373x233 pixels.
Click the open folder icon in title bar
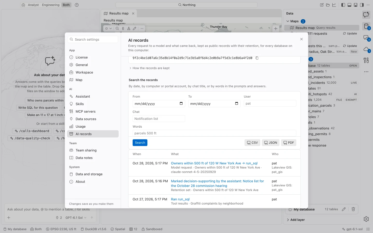pos(328,5)
